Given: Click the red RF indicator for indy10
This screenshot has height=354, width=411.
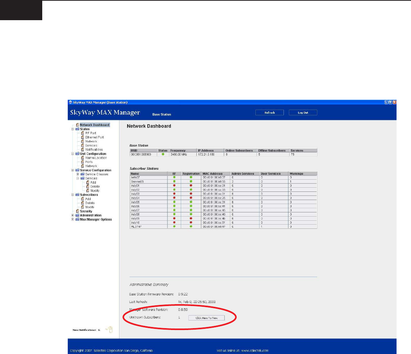Looking at the screenshot, I should tap(174, 222).
